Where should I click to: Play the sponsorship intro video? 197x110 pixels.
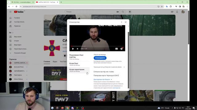pos(73,49)
